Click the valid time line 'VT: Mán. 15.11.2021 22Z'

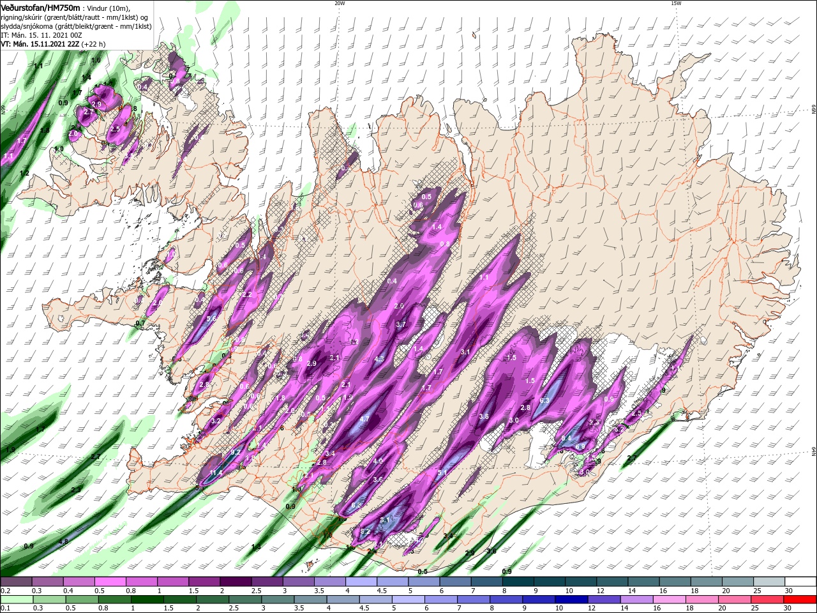[x=40, y=44]
